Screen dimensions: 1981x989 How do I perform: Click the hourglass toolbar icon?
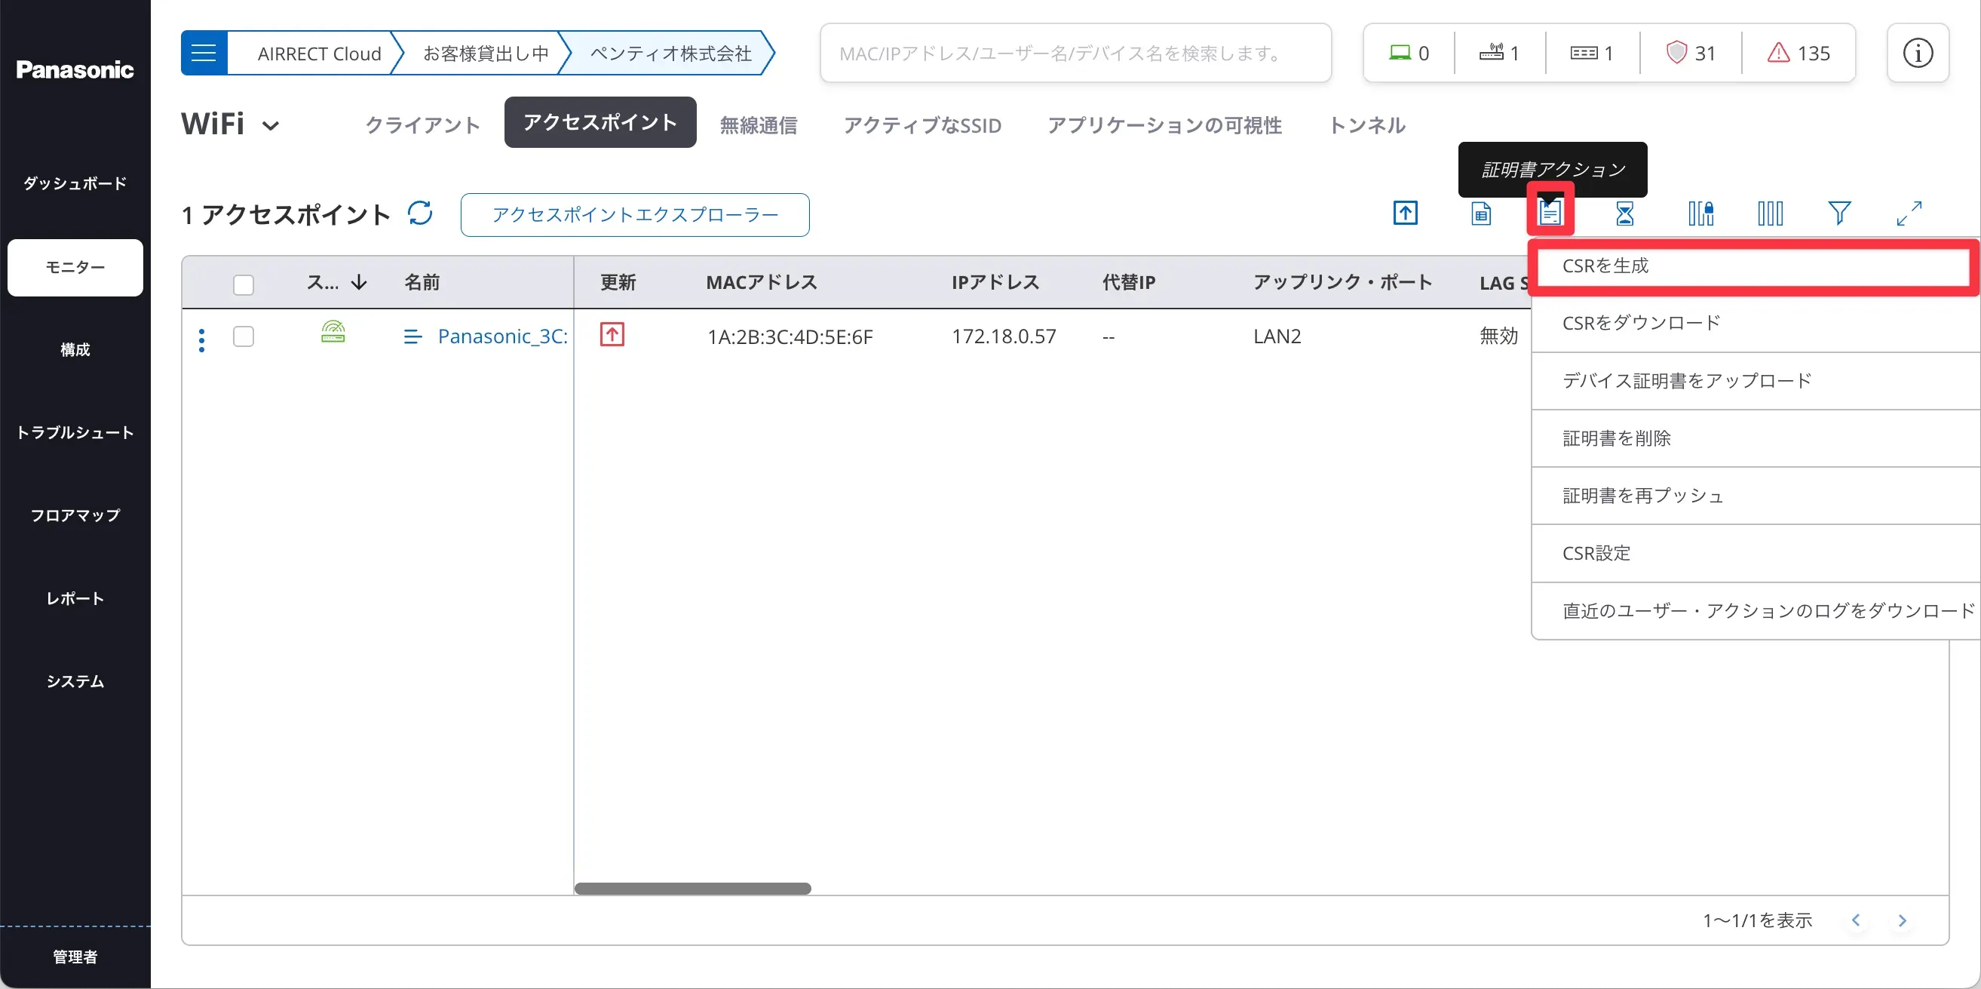coord(1624,213)
